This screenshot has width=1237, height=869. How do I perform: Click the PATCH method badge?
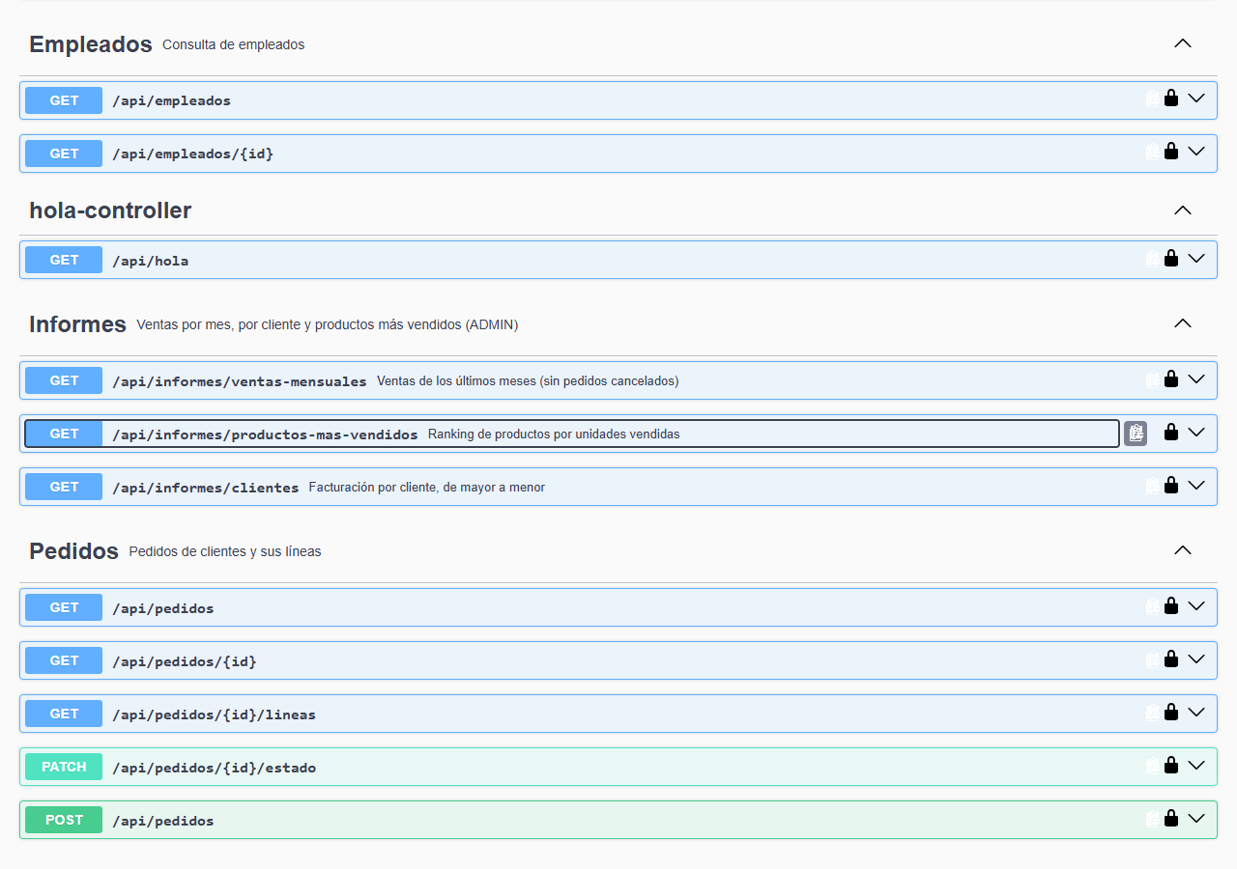click(64, 767)
